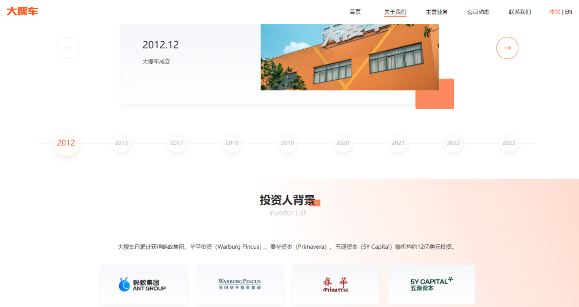
Task: Open the 联系我们 menu item
Action: click(519, 12)
